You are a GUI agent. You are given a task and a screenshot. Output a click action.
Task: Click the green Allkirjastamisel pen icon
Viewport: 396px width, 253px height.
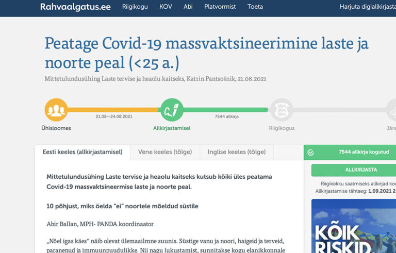(172, 110)
